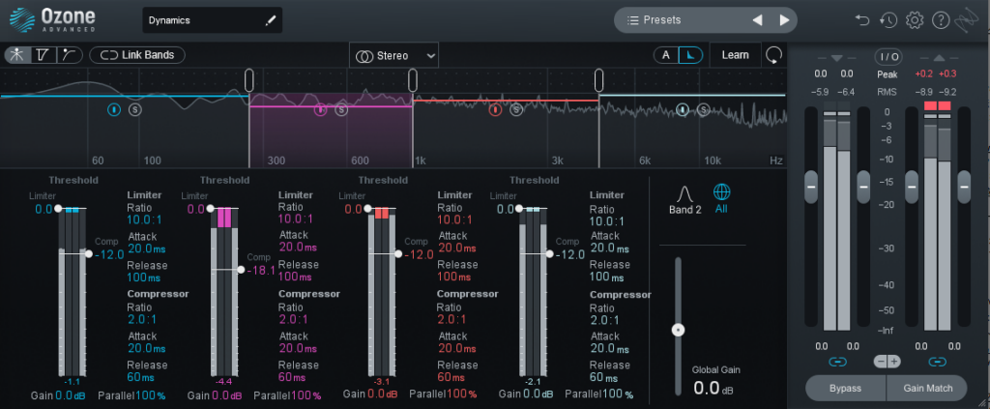Select the adaptive curve mode button beside A
990x409 pixels.
pyautogui.click(x=690, y=55)
